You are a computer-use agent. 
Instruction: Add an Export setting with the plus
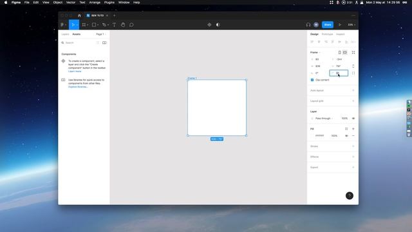[x=353, y=168]
